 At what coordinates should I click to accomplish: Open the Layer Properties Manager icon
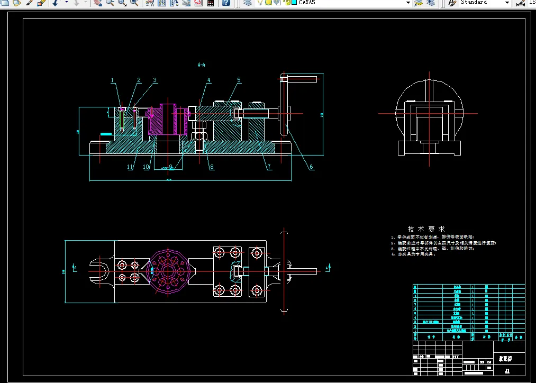coord(247,3)
